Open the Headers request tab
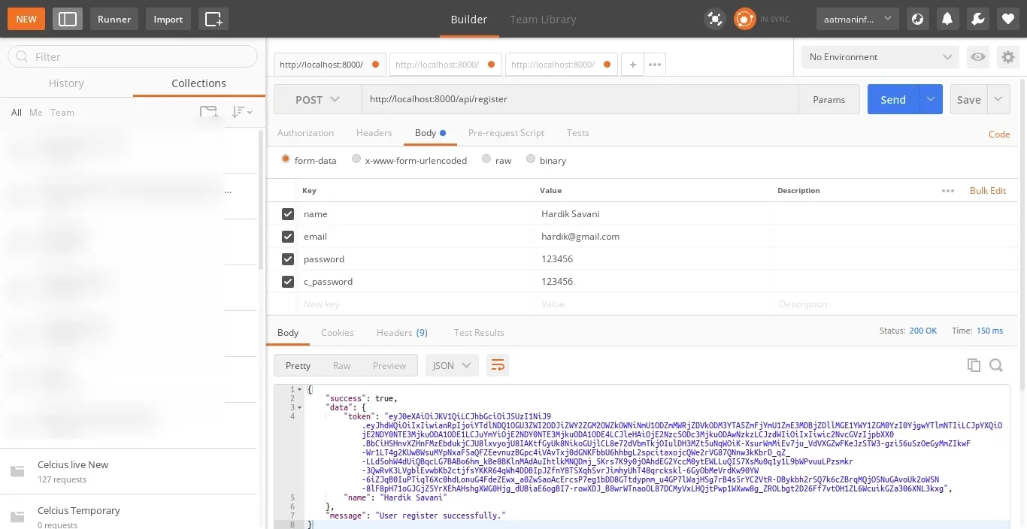The height and width of the screenshot is (529, 1027). coord(374,133)
